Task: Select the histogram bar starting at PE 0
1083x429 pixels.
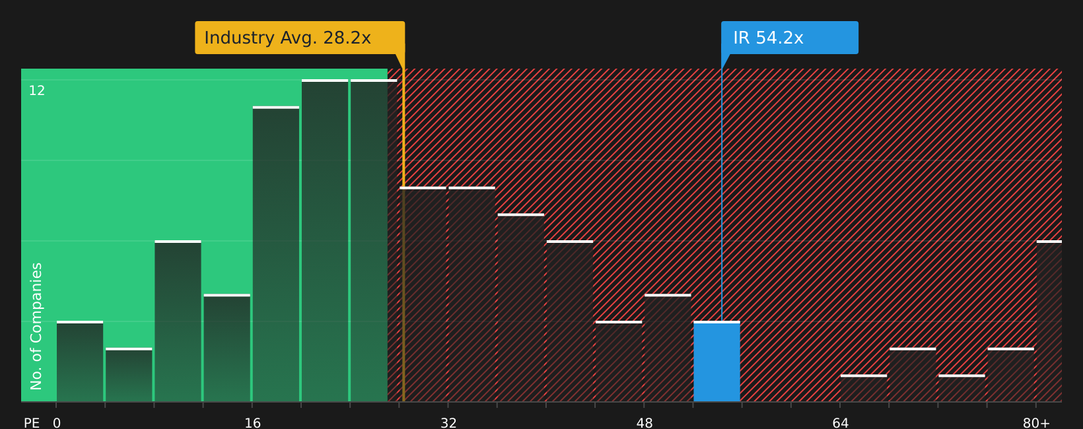Action: click(x=80, y=362)
